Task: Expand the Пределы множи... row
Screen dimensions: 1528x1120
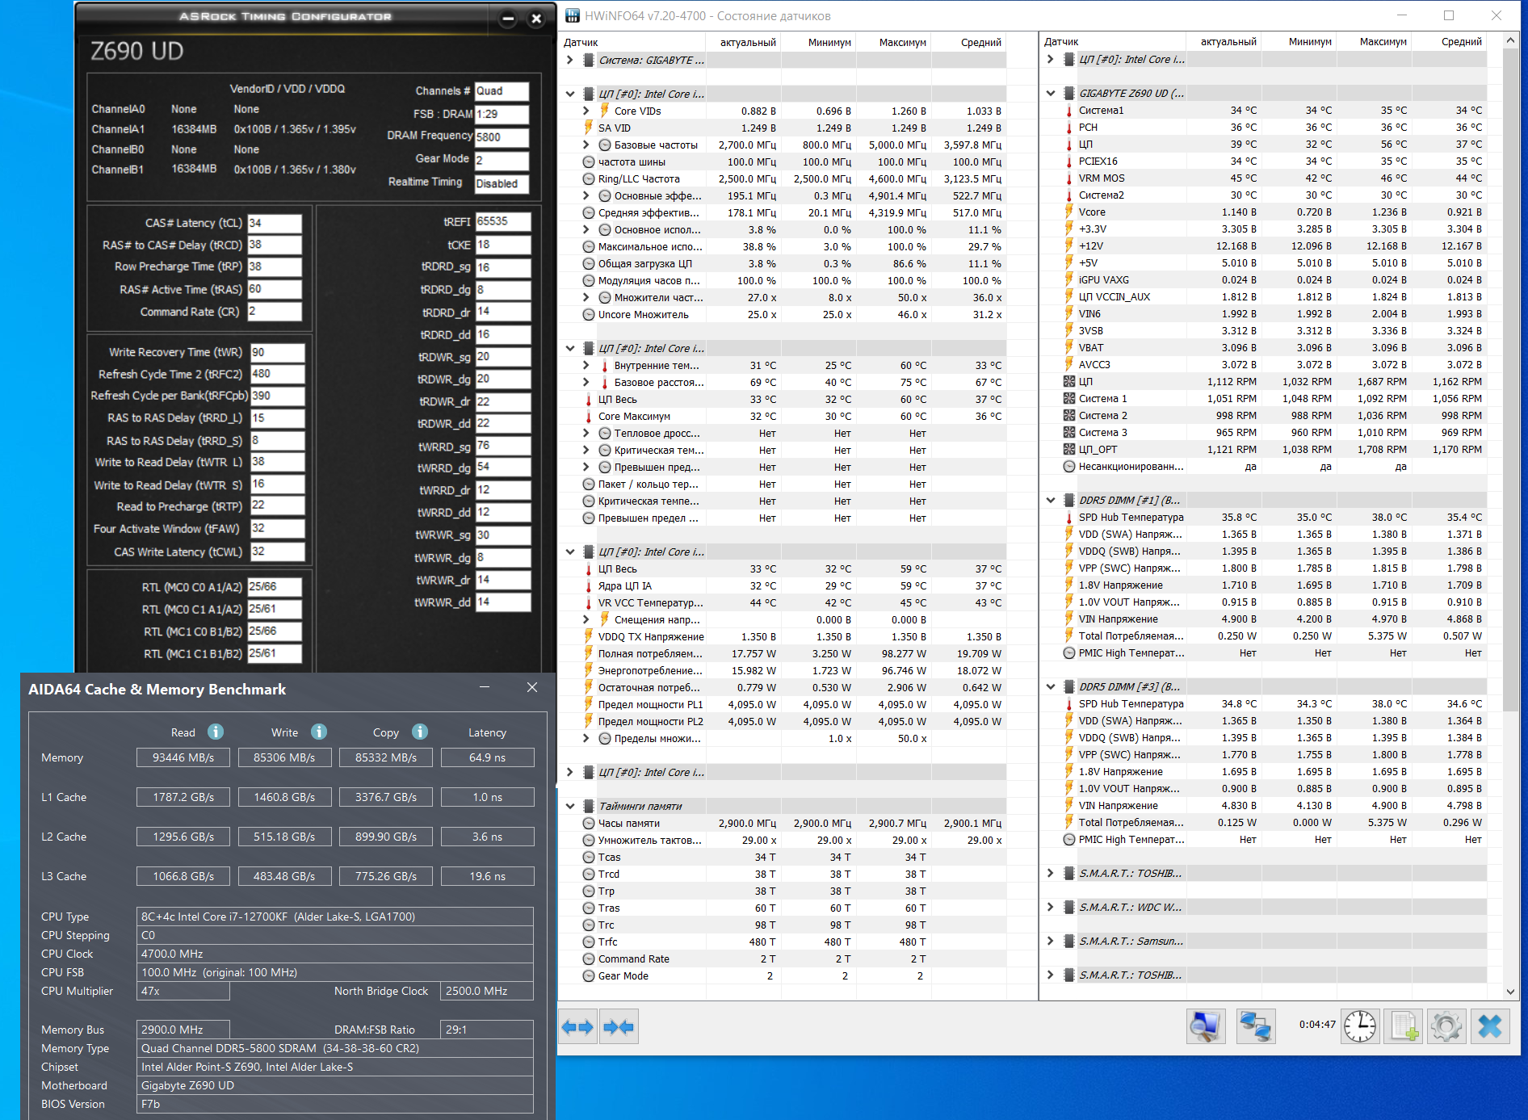Action: 586,738
